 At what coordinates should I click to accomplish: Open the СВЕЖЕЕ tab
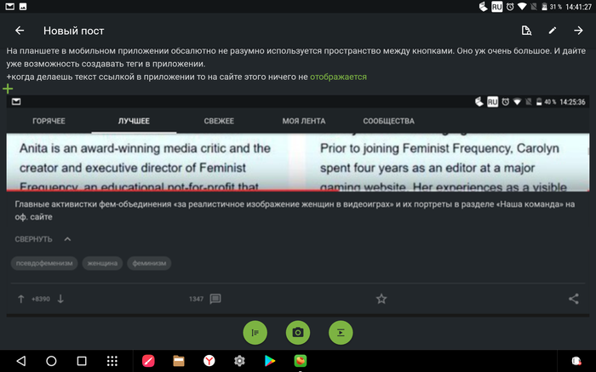219,121
